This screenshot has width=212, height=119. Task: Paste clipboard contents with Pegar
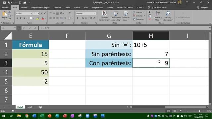pos(4,15)
